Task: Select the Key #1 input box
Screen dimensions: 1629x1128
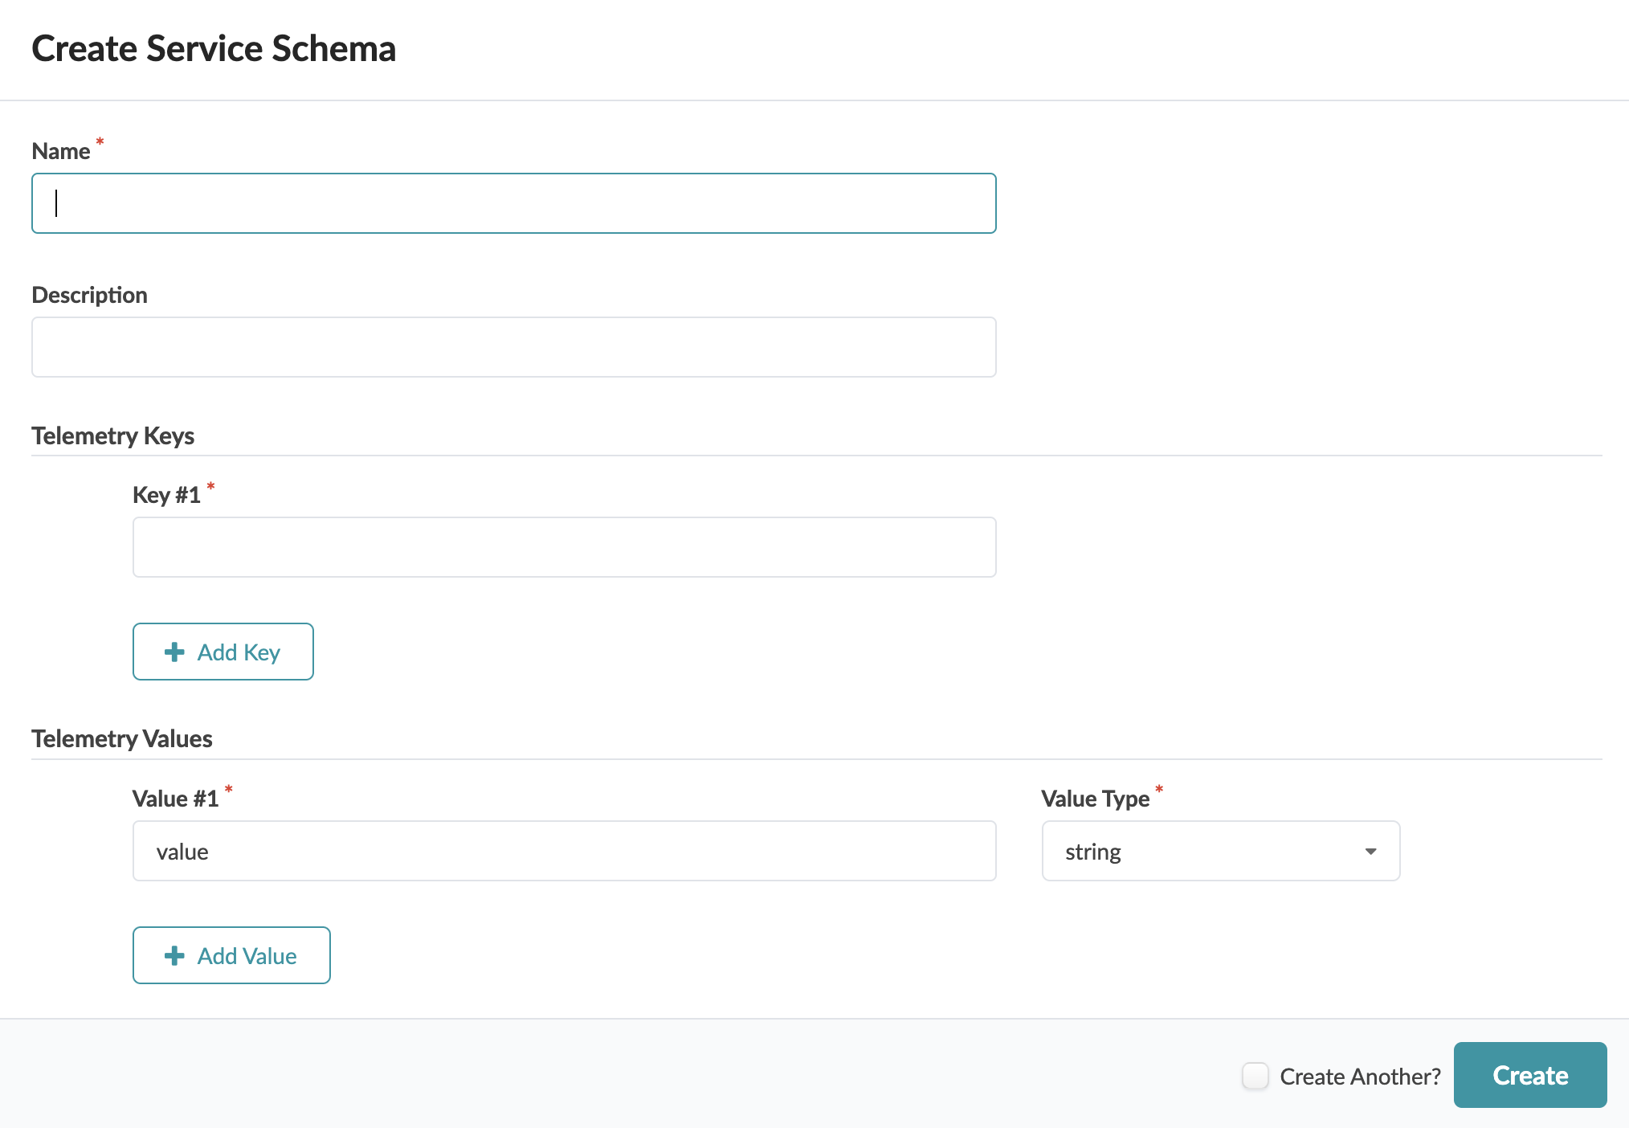Action: coord(564,548)
